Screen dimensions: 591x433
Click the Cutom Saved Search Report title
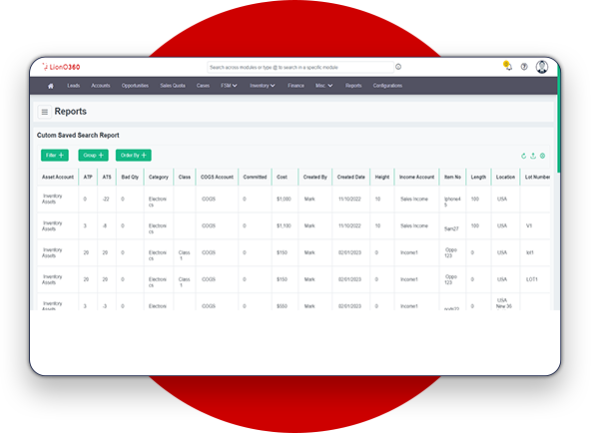(78, 135)
